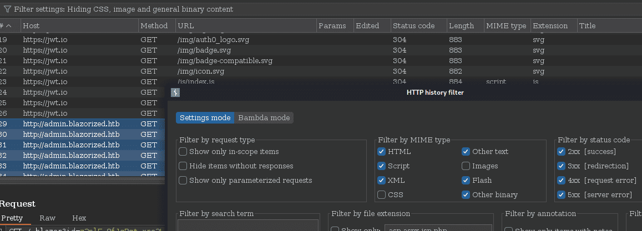Sort by the MIME type column
The height and width of the screenshot is (231, 642).
507,25
